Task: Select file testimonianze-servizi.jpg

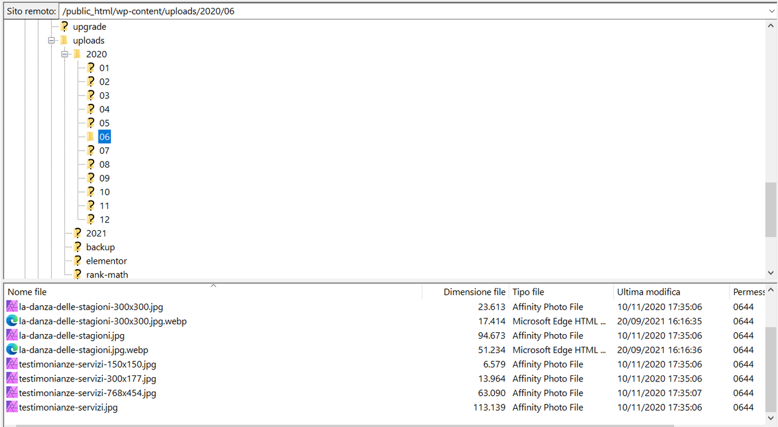Action: click(68, 408)
